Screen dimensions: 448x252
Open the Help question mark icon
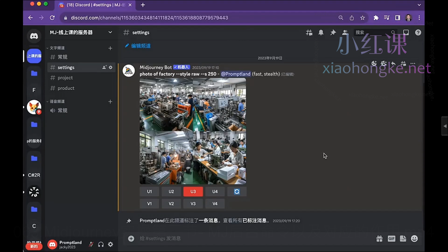pyautogui.click(x=418, y=32)
